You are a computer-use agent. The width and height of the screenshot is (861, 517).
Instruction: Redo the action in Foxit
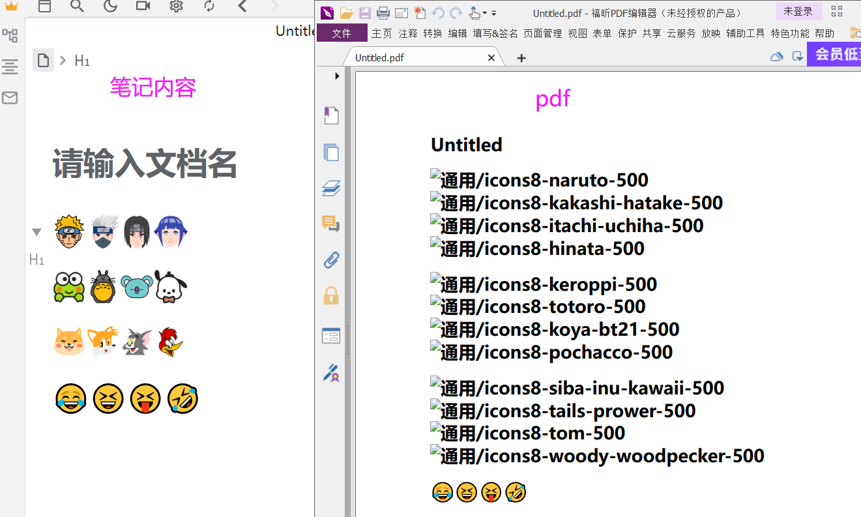456,12
